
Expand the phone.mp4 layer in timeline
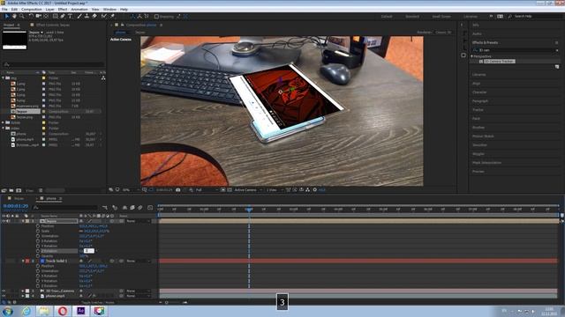click(23, 296)
